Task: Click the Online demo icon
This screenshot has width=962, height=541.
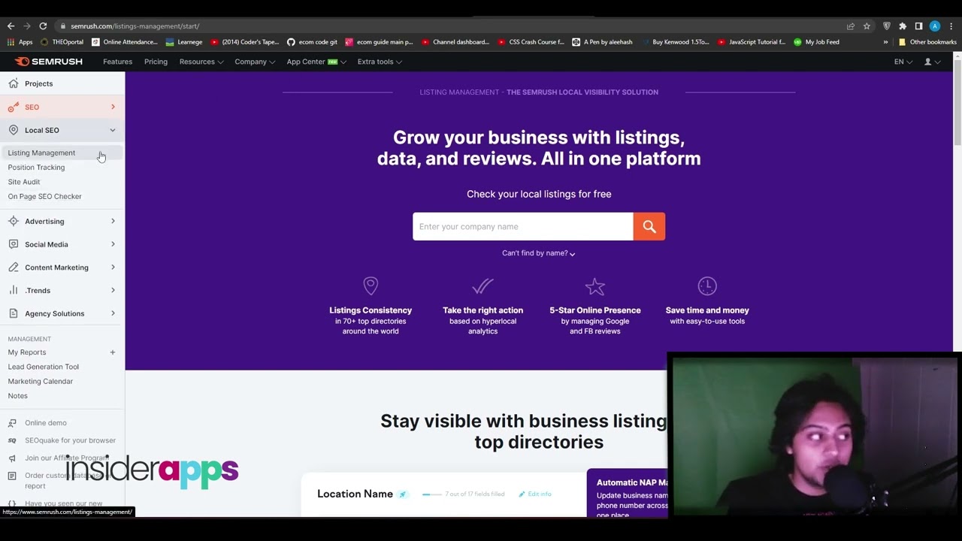Action: [x=12, y=423]
